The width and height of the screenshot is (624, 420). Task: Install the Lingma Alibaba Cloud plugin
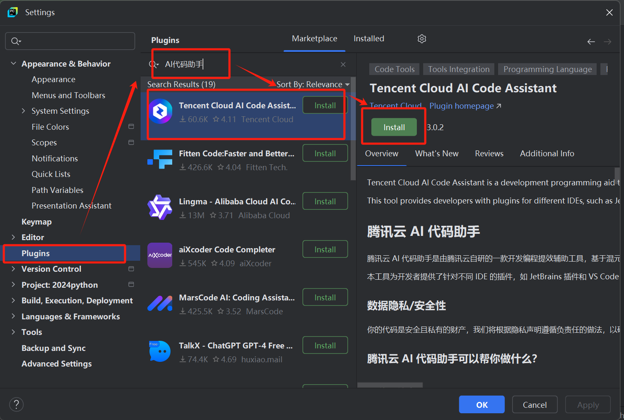(x=325, y=201)
